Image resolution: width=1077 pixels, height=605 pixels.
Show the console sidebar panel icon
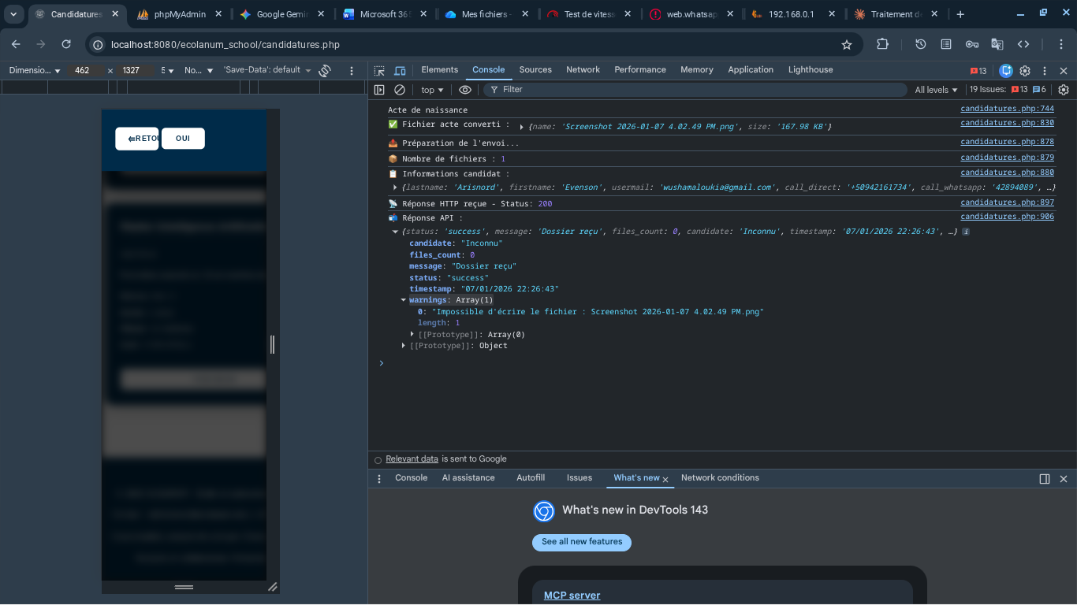click(x=379, y=90)
